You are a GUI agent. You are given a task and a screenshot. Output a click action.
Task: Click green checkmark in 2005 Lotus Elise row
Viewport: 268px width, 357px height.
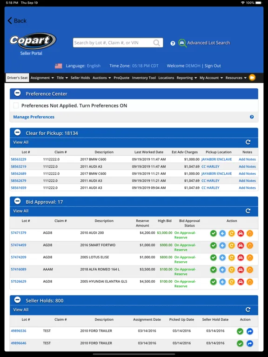tap(213, 258)
